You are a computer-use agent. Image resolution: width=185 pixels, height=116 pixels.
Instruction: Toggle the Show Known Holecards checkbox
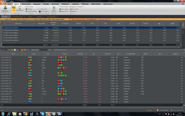52,50
